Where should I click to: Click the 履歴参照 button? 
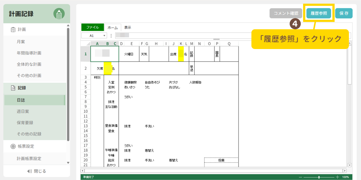[x=318, y=13]
